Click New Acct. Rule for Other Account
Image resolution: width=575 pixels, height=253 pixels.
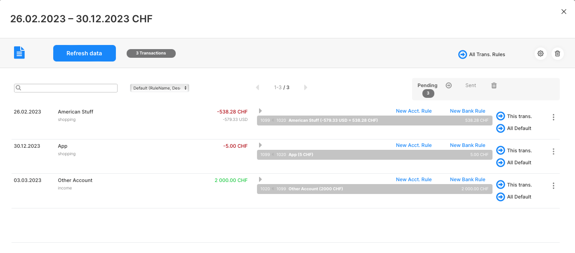pyautogui.click(x=414, y=180)
